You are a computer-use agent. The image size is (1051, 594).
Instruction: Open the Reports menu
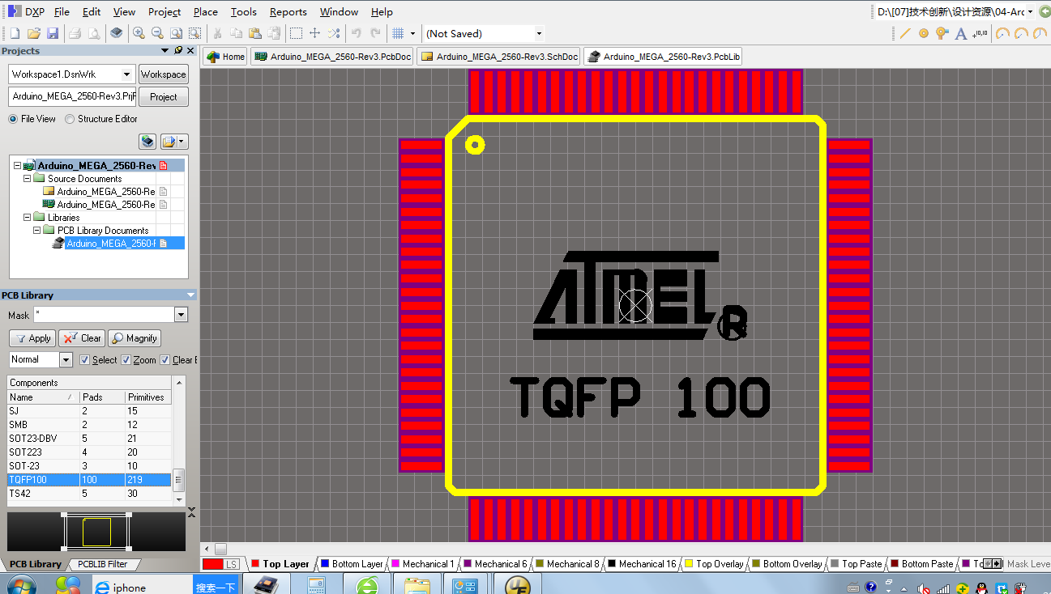[288, 11]
